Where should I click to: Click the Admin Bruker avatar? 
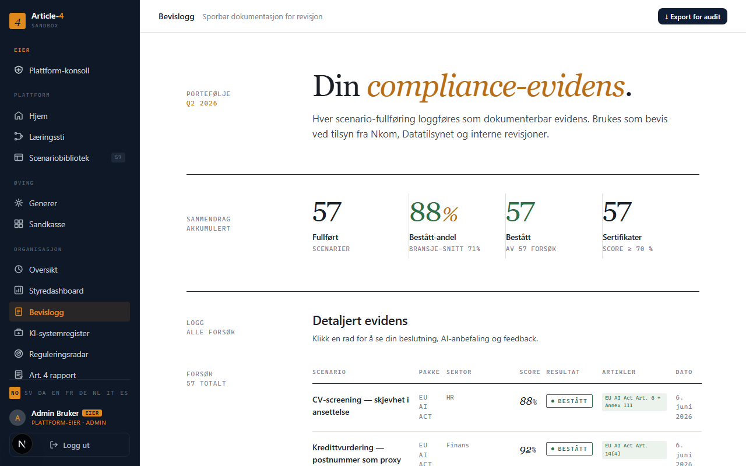(x=17, y=418)
